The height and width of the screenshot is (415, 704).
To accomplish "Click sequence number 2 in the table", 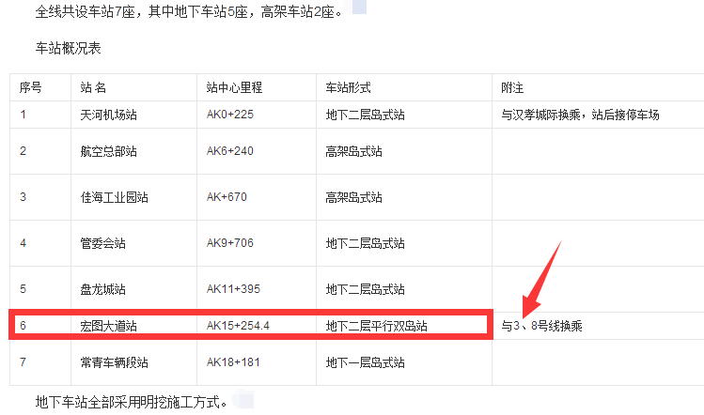I will pyautogui.click(x=23, y=151).
